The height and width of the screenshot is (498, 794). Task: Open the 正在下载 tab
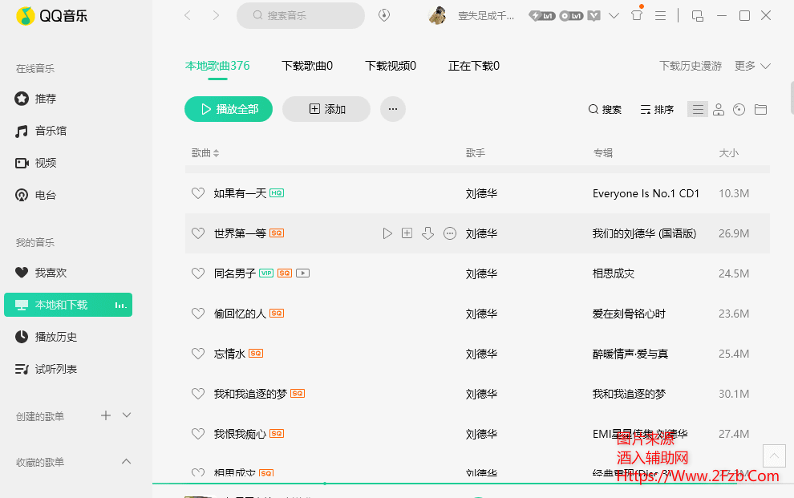474,66
